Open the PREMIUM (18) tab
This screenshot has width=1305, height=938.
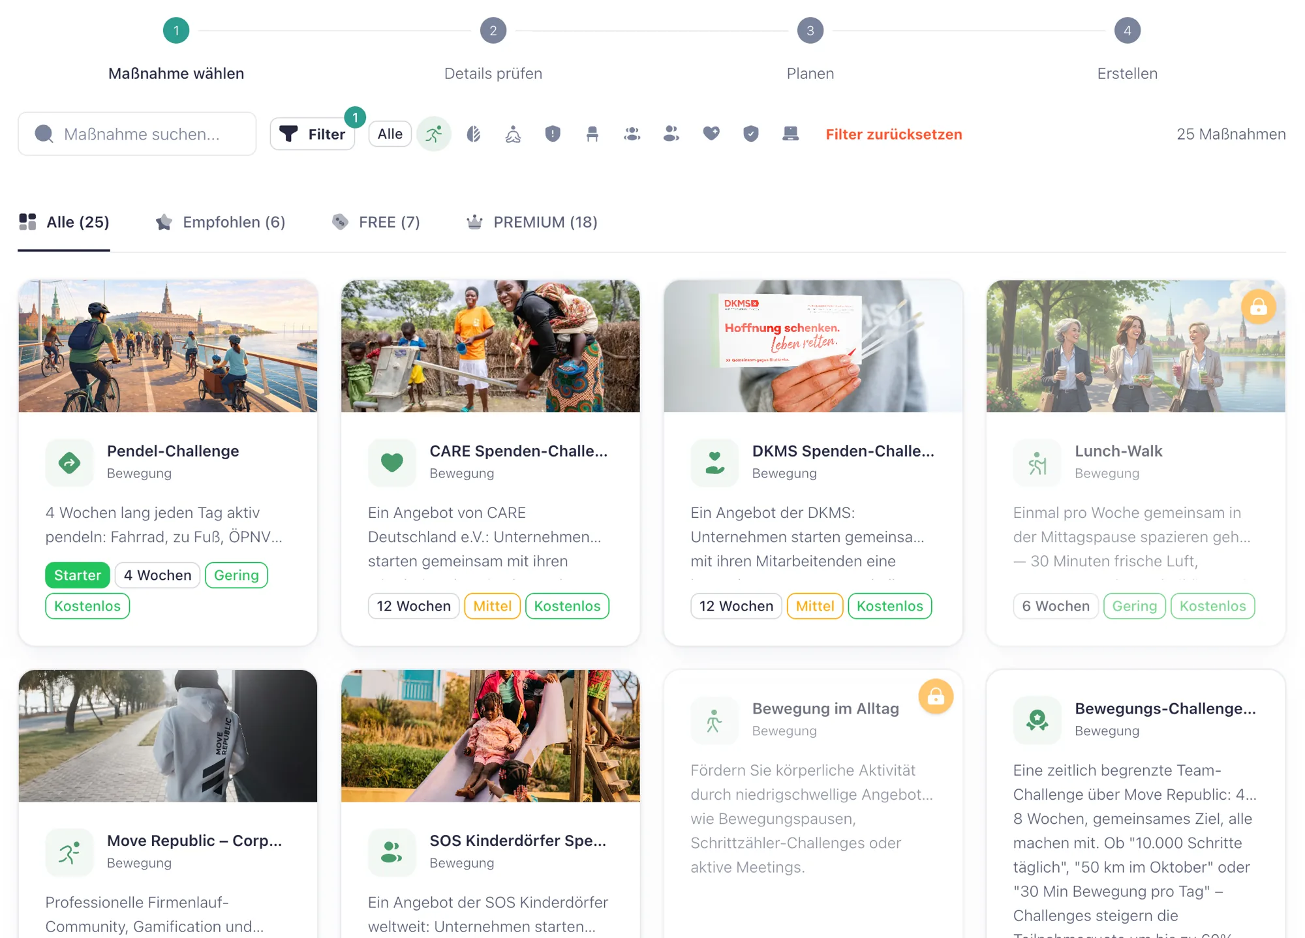pos(532,222)
